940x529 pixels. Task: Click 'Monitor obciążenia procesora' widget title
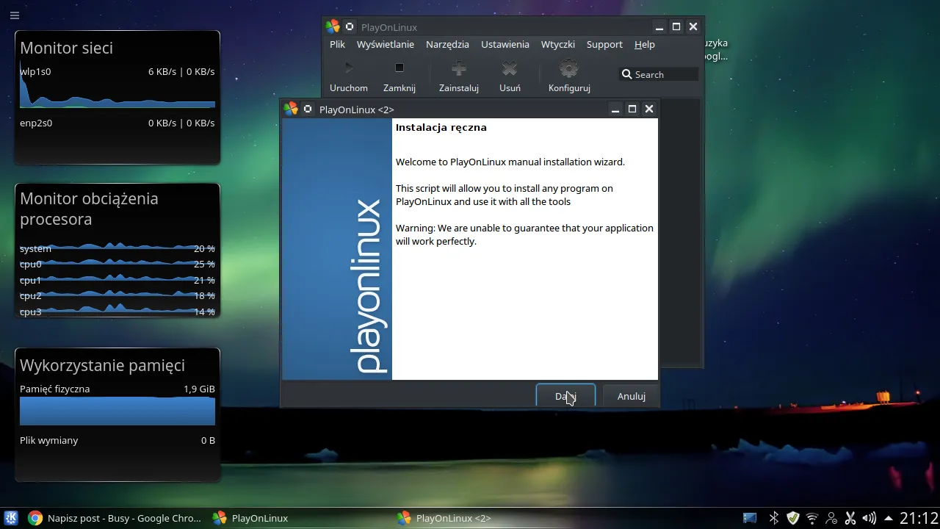click(x=89, y=209)
